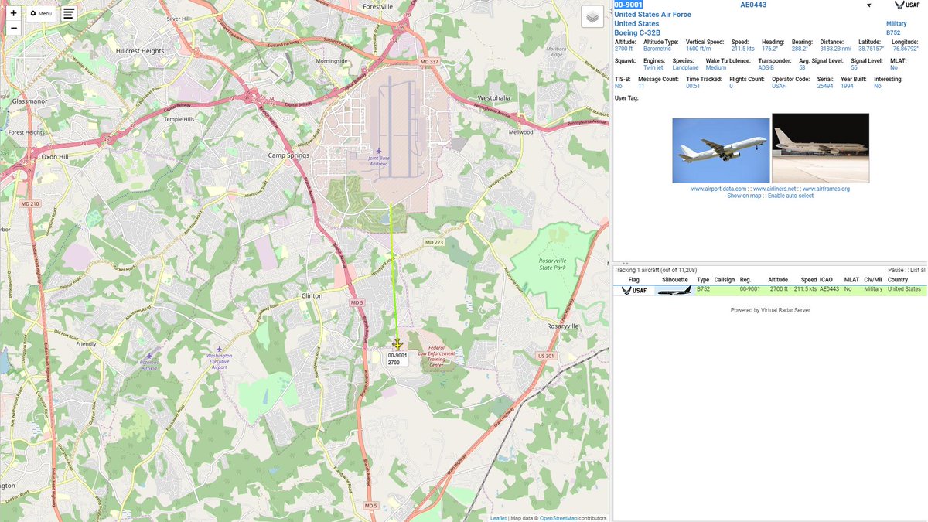This screenshot has width=928, height=522.
Task: Open OpenStreetMap contributors link
Action: coord(558,518)
